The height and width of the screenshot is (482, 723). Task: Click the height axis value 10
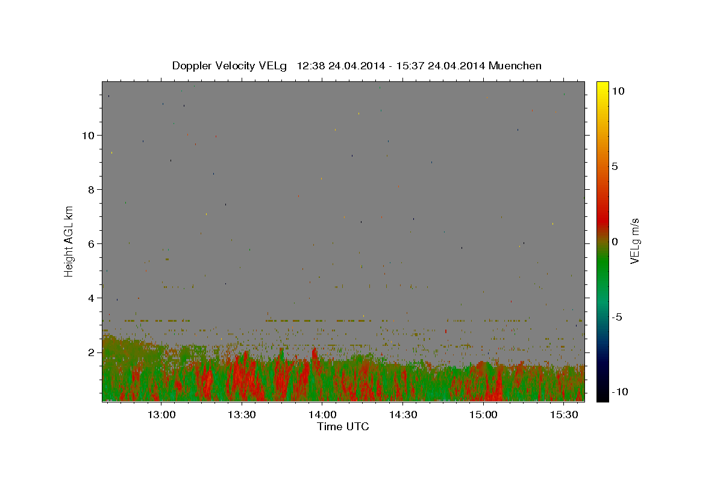pyautogui.click(x=89, y=136)
